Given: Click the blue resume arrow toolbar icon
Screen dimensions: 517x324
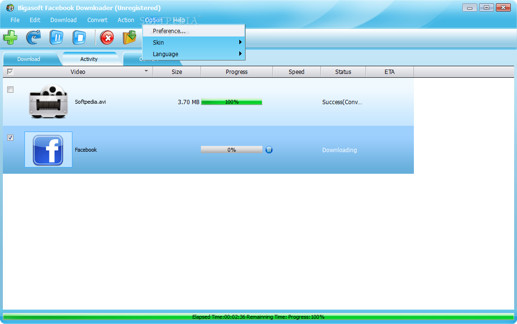Looking at the screenshot, I should (x=33, y=37).
